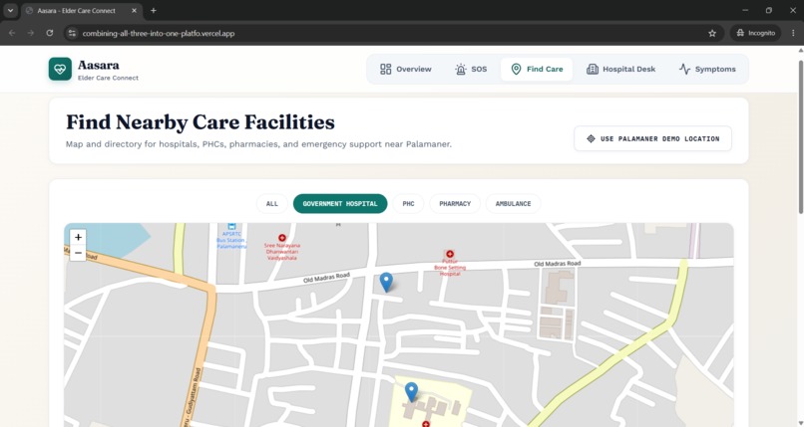Click the page vertical scrollbar thumb
This screenshot has height=427, width=804.
pos(800,136)
